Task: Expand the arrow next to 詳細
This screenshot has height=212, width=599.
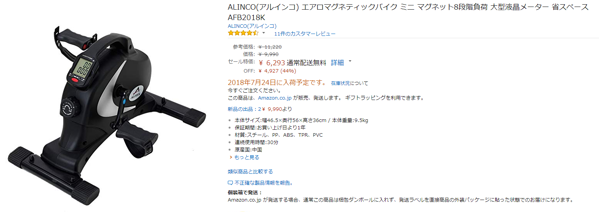Action: coord(350,61)
